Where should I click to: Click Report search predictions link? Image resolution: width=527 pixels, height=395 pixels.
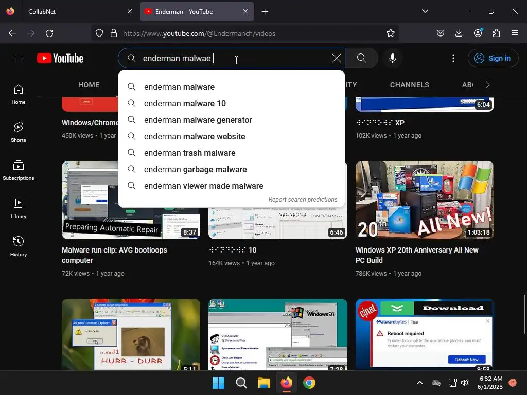pyautogui.click(x=303, y=200)
